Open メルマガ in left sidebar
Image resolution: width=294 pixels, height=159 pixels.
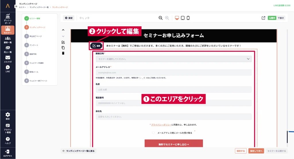tap(8, 59)
